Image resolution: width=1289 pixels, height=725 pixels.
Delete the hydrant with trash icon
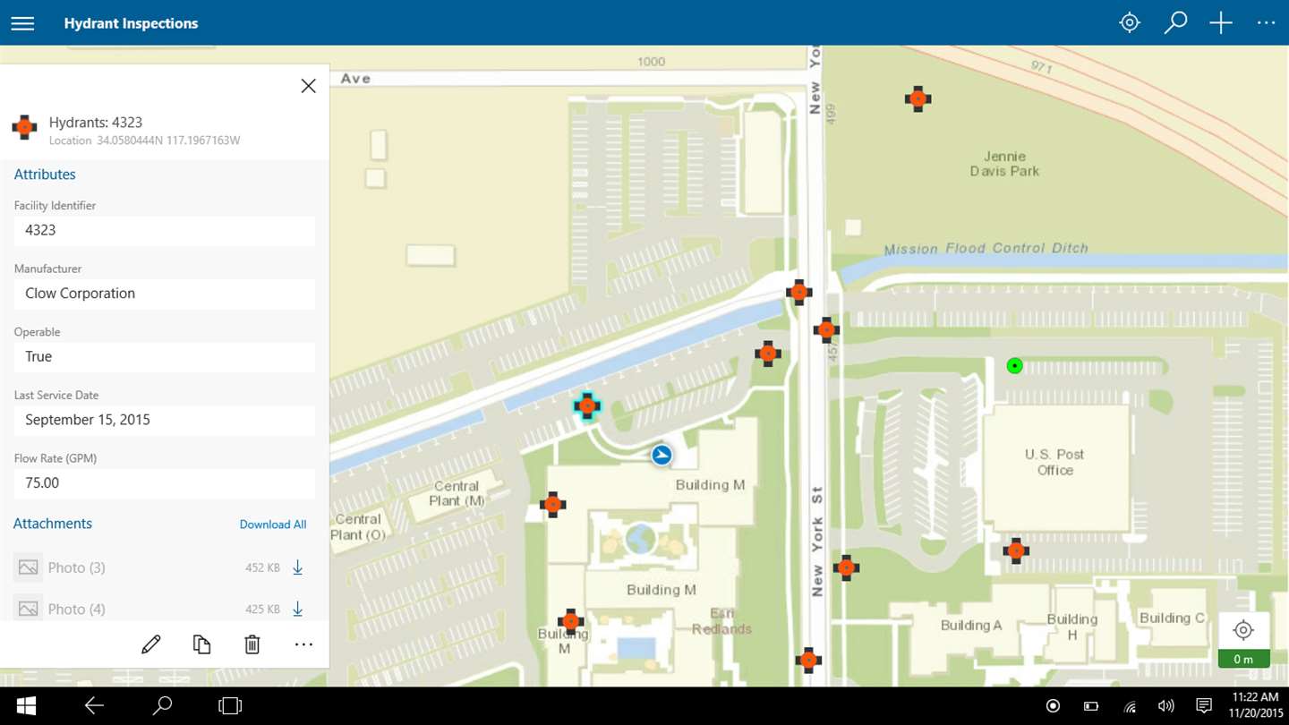point(252,644)
